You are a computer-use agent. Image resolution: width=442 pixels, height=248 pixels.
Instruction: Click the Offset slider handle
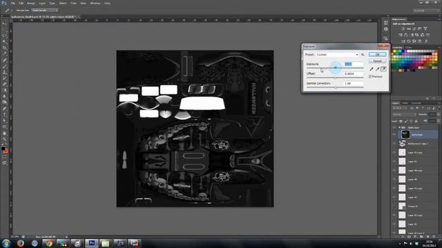tap(335, 78)
